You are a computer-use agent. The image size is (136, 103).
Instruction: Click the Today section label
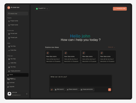pos(9,43)
